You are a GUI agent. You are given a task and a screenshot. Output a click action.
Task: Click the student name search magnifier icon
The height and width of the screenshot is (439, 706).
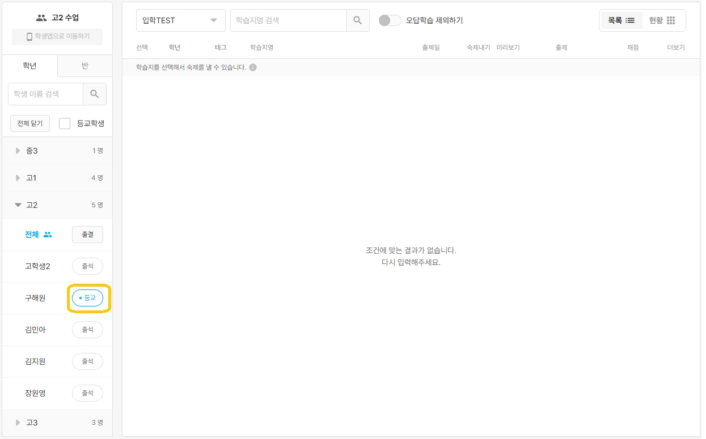95,94
